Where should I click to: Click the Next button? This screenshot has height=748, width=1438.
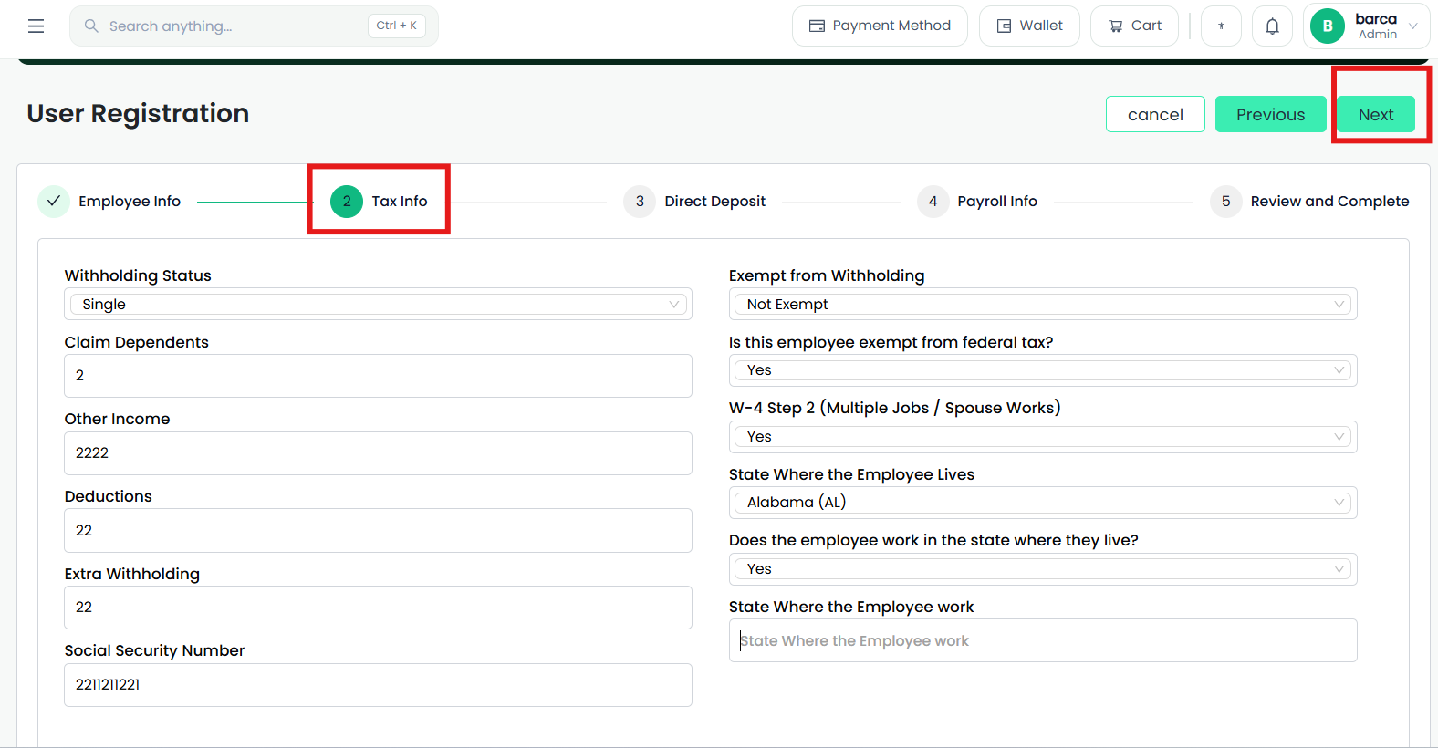[x=1376, y=114]
